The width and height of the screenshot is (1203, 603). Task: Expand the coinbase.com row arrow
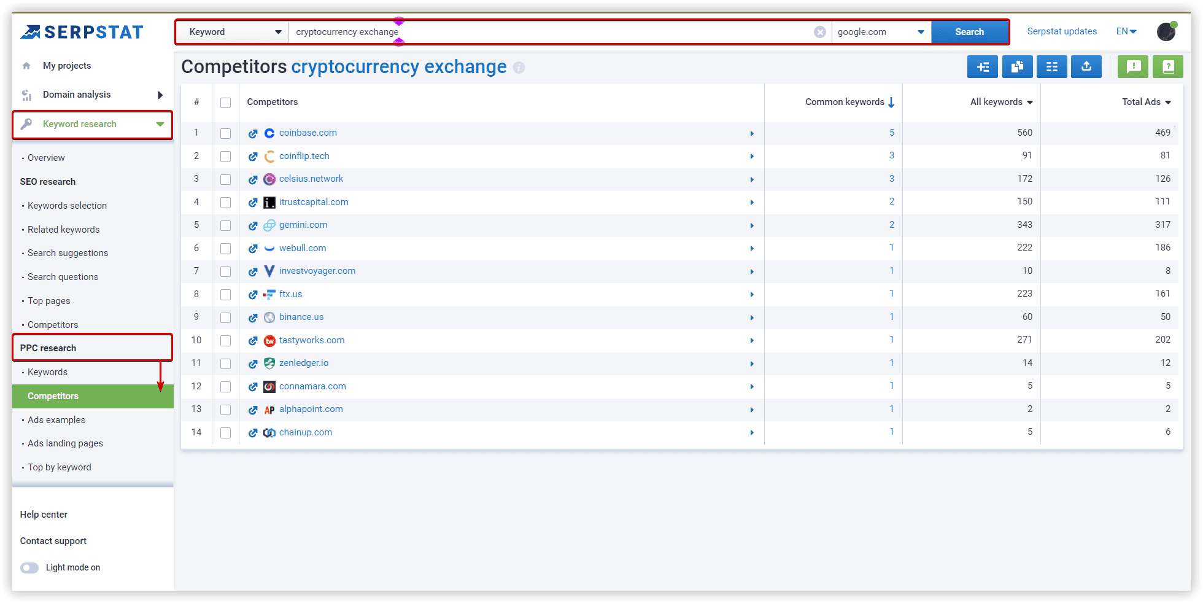(x=752, y=133)
